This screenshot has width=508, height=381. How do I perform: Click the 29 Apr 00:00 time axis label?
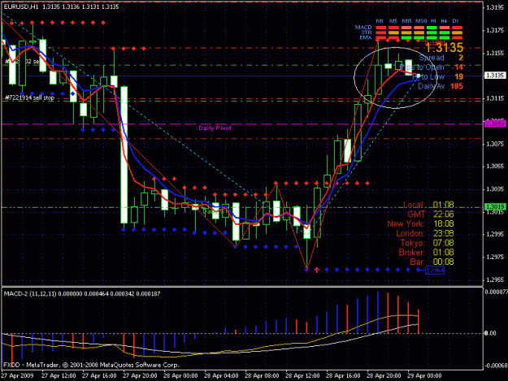click(x=424, y=375)
